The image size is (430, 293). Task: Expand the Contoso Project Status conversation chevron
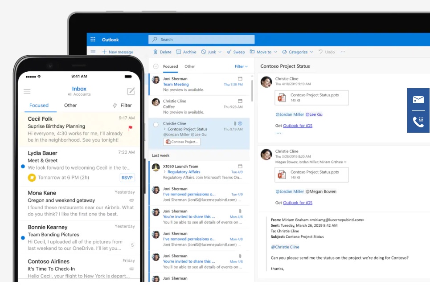pyautogui.click(x=164, y=129)
